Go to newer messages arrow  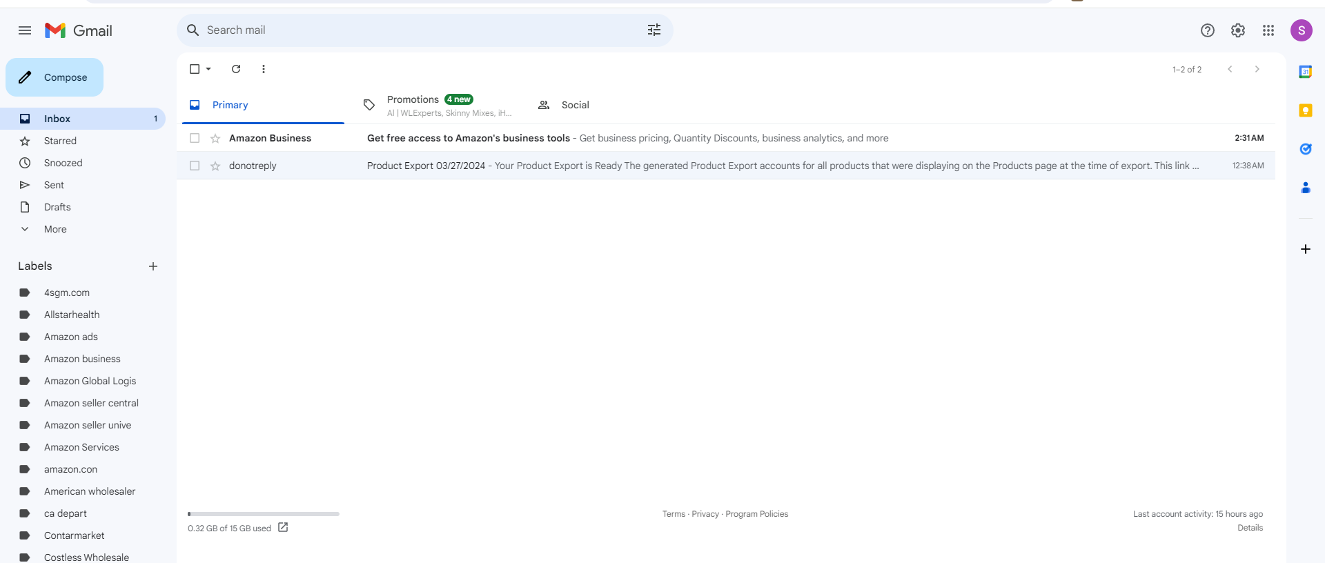pos(1230,69)
